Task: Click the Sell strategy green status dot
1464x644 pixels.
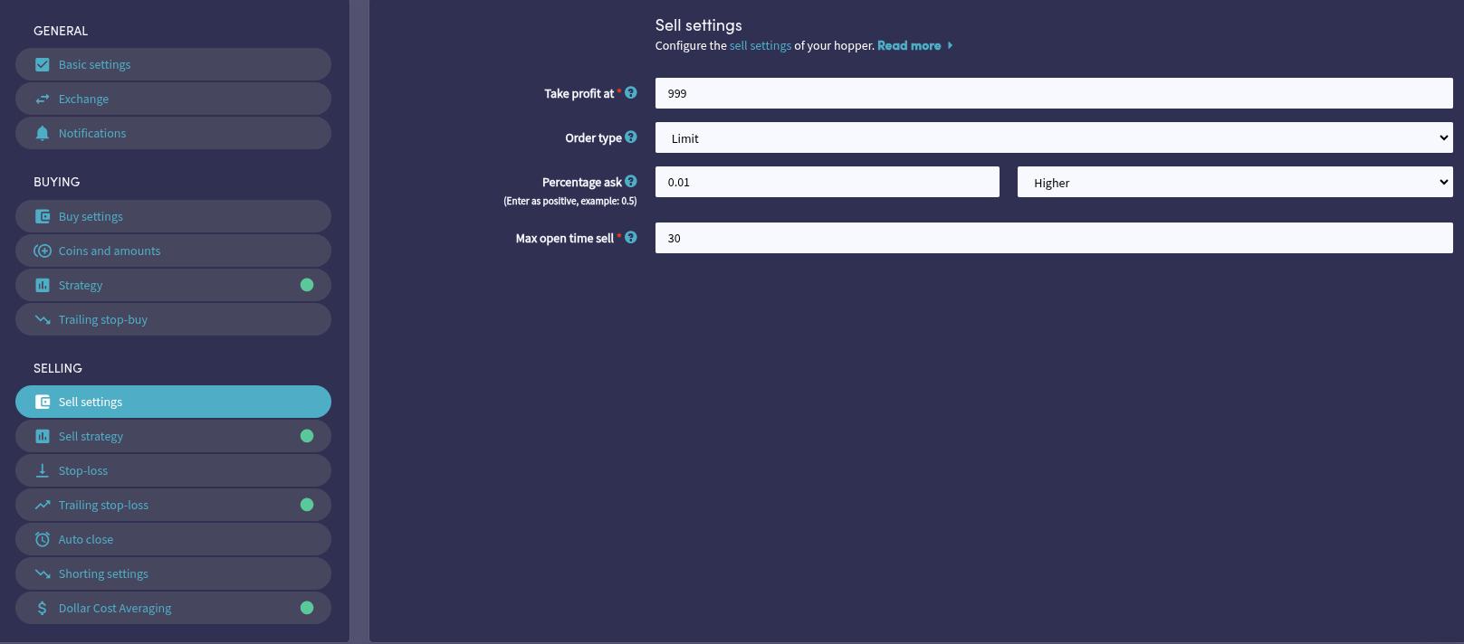Action: pyautogui.click(x=307, y=436)
